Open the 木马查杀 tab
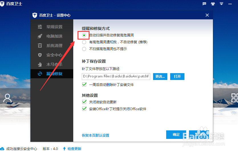 52,64
